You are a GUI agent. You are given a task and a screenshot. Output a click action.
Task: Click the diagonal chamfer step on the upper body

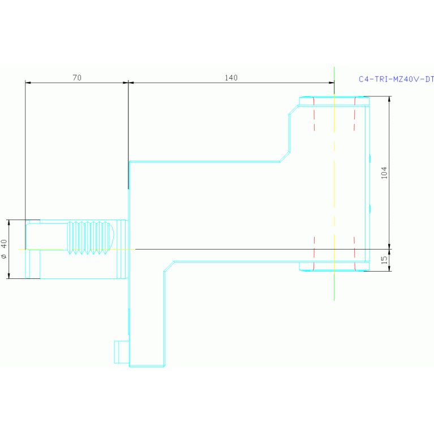pos(285,157)
